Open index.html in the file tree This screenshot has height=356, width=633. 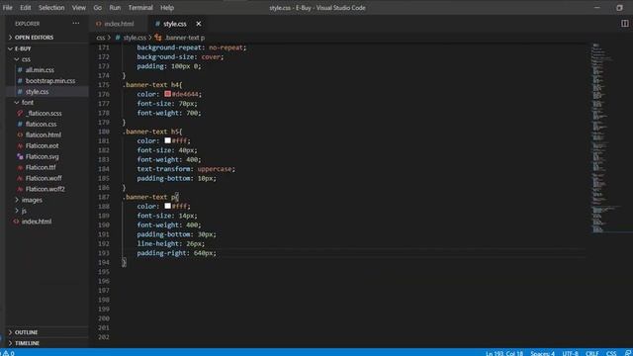click(37, 222)
